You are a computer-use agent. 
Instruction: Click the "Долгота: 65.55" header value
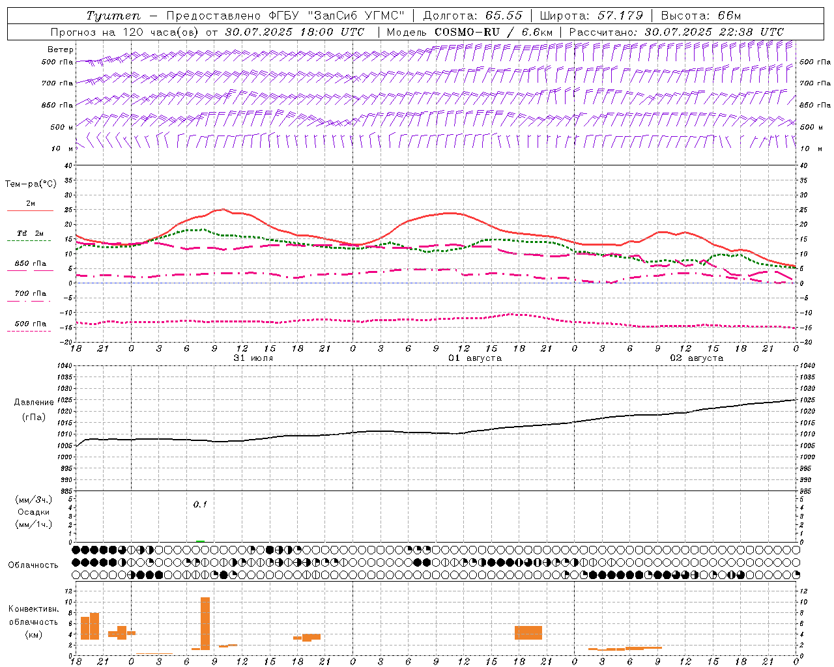tap(472, 16)
